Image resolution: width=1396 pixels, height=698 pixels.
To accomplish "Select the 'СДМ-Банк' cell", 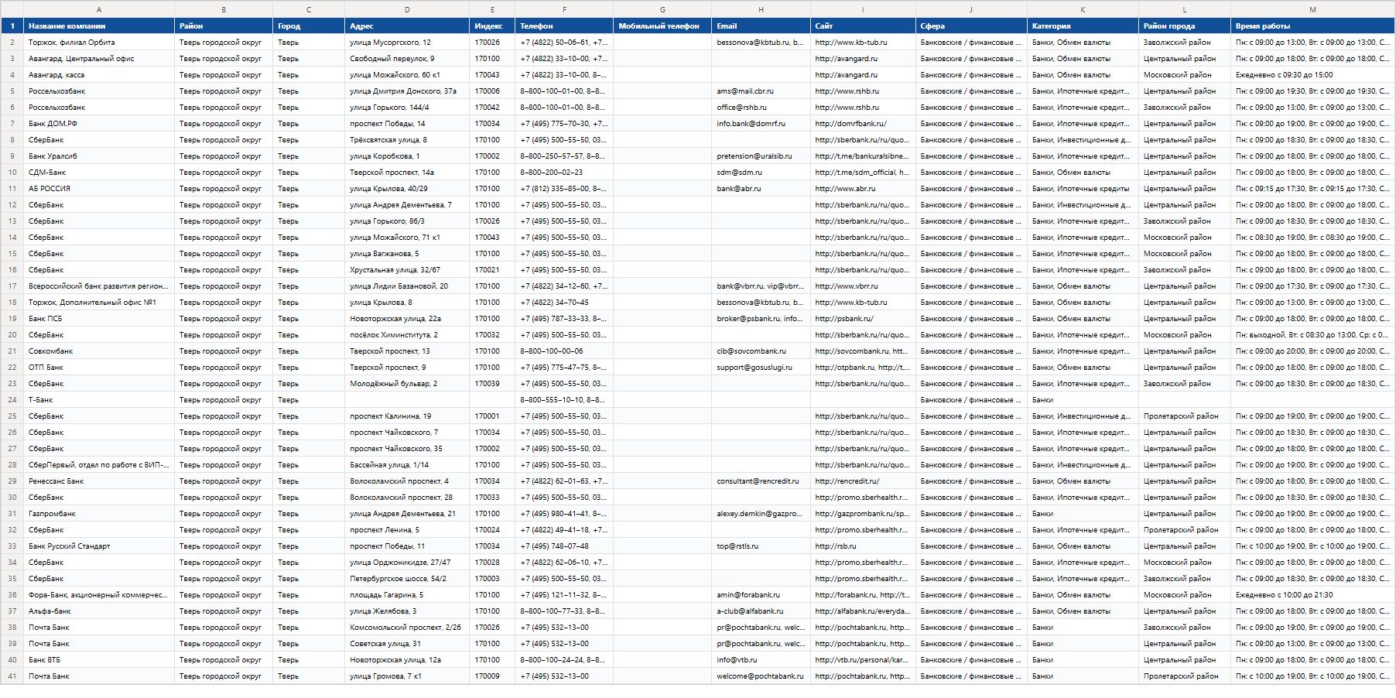I will (x=99, y=173).
